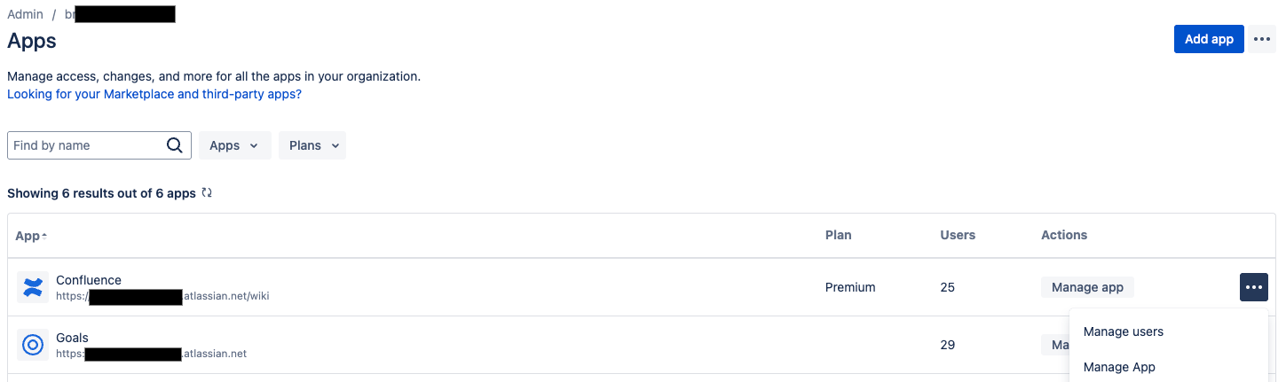Click the Confluence app name
Image resolution: width=1286 pixels, height=382 pixels.
89,280
